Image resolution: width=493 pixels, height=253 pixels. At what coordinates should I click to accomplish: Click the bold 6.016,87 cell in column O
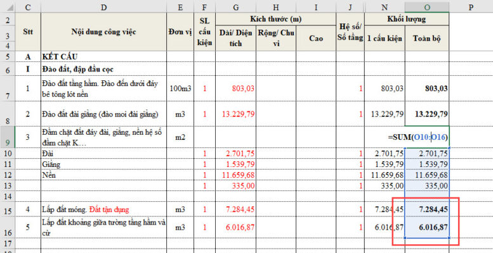(x=427, y=228)
